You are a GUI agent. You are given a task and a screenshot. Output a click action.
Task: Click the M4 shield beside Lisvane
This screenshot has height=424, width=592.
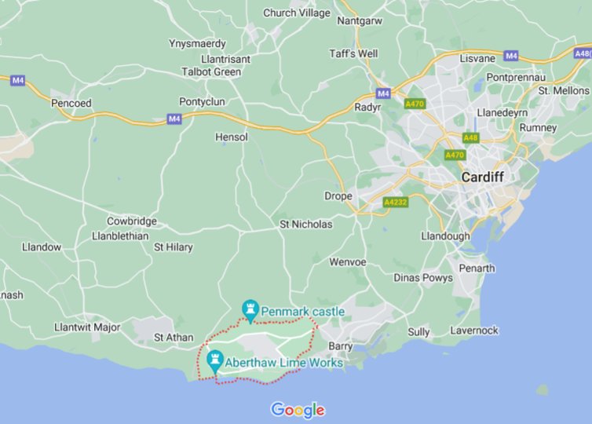click(x=511, y=57)
